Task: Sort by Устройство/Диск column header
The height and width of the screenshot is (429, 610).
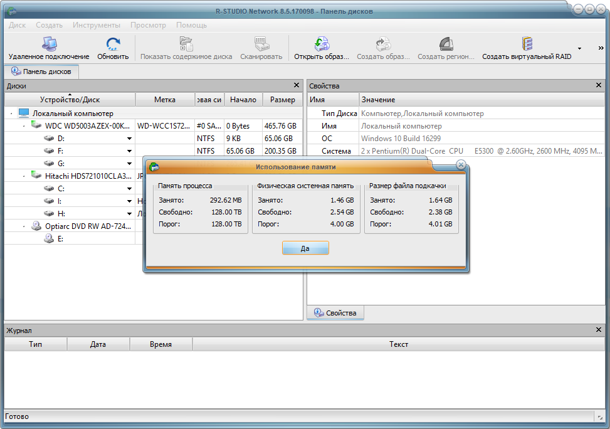Action: pyautogui.click(x=70, y=100)
